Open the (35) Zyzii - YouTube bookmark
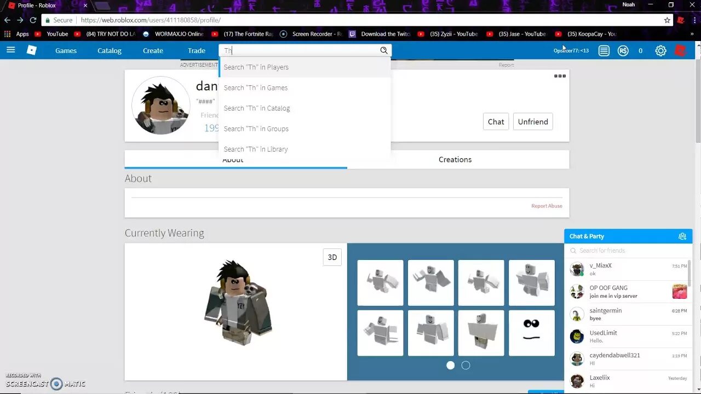This screenshot has height=394, width=701. coord(448,34)
